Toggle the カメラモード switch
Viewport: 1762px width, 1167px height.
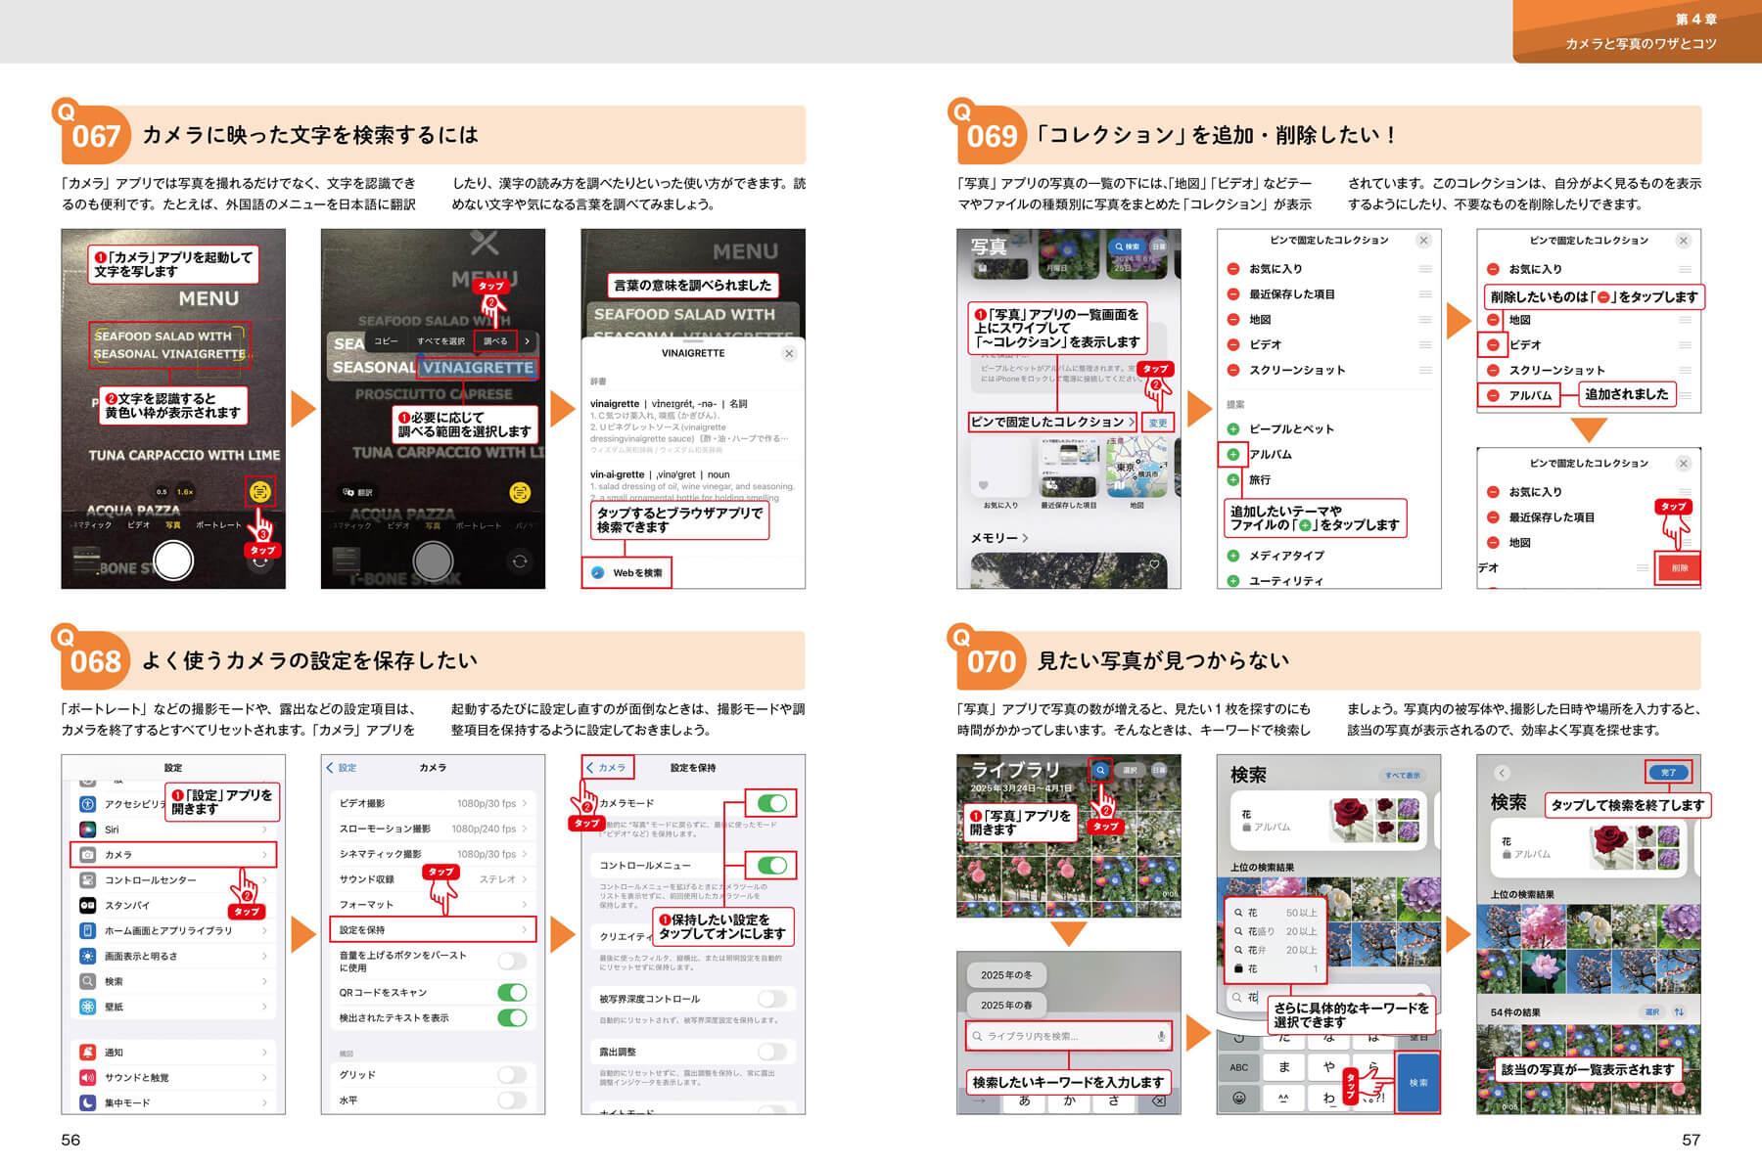pyautogui.click(x=771, y=803)
